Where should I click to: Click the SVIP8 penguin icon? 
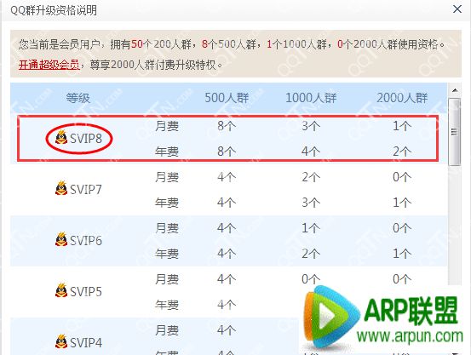coord(61,138)
